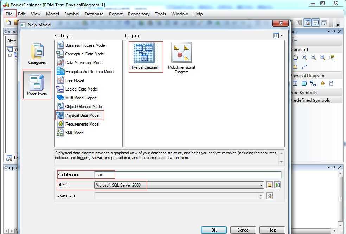Select File tool in Physical Diagram toolbox
This screenshot has width=346, height=234.
pos(332,83)
